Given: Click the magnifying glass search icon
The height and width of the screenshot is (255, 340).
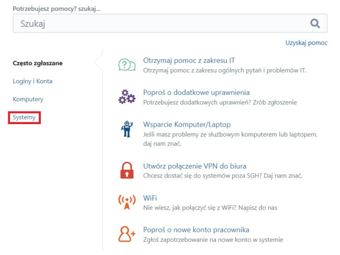Looking at the screenshot, I should pos(315,24).
